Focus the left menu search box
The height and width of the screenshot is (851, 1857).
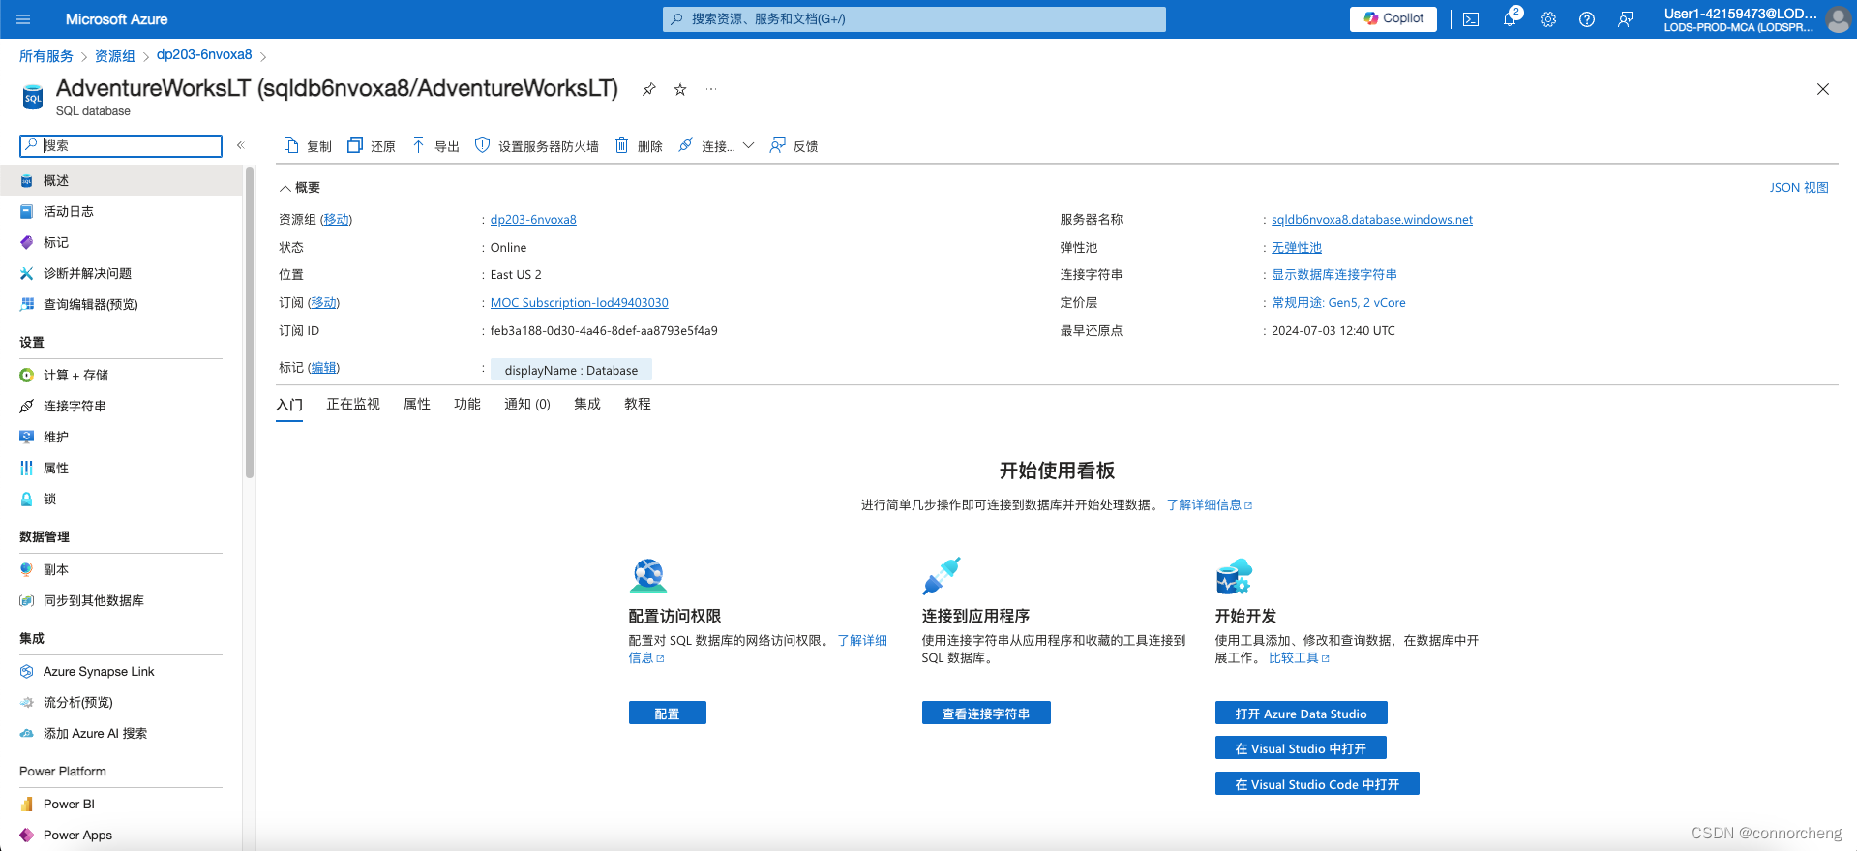point(121,145)
